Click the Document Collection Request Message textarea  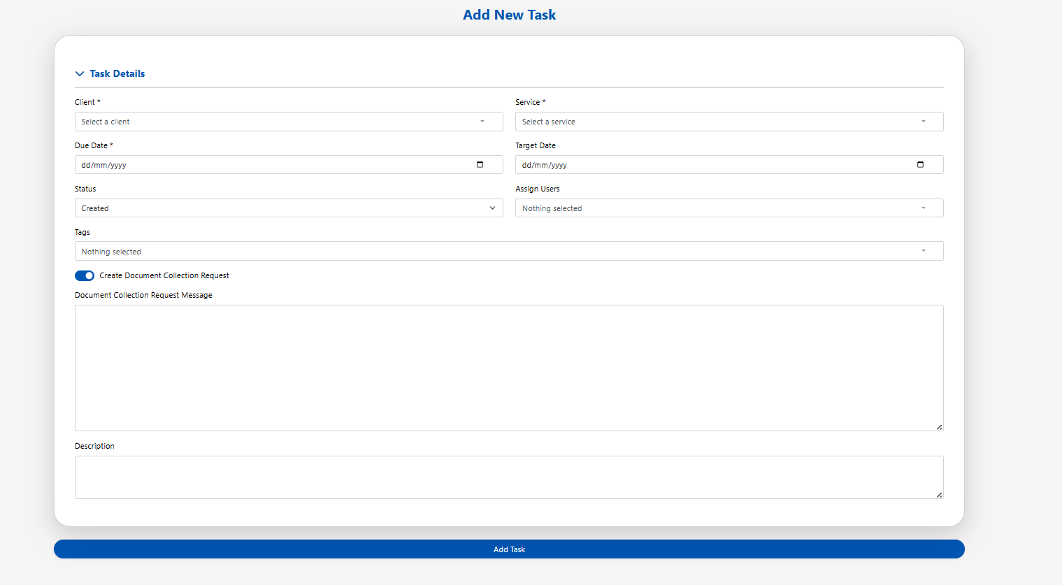pyautogui.click(x=509, y=367)
